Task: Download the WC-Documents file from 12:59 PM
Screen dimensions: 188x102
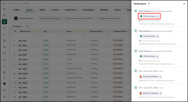Action: 157,36
